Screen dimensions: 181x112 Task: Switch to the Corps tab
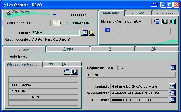(68, 49)
